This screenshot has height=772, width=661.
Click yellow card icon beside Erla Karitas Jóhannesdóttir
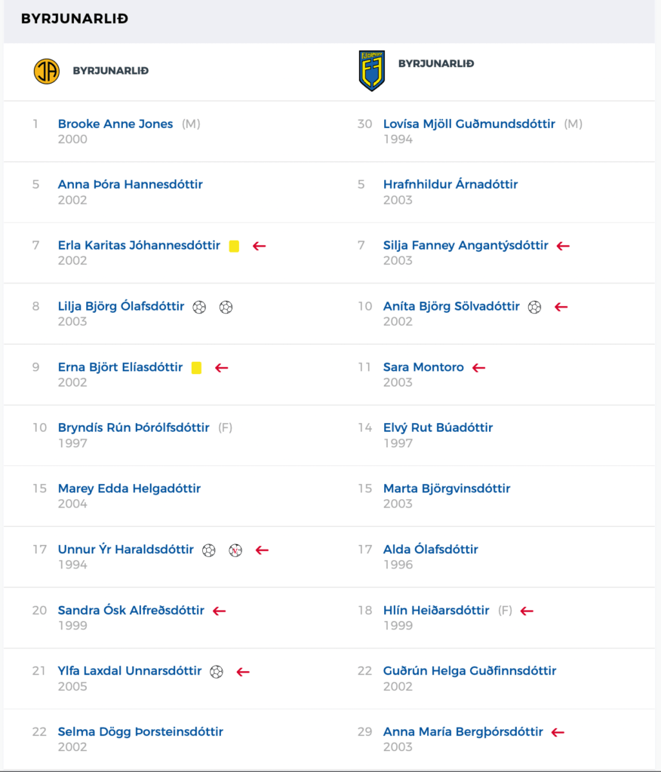point(234,247)
